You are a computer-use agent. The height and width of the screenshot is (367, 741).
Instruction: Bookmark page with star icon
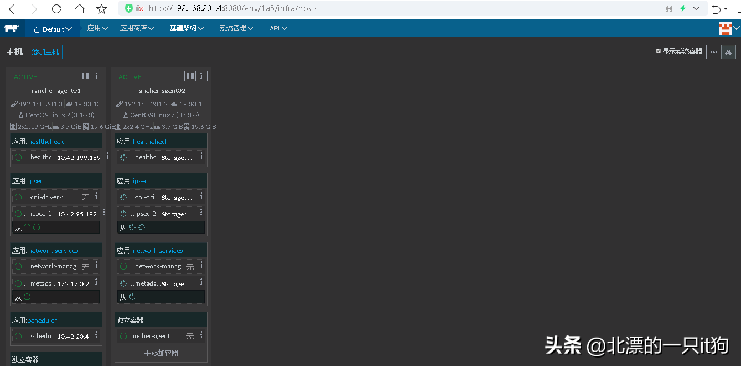pyautogui.click(x=102, y=9)
